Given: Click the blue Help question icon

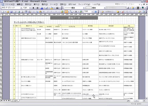Looking at the screenshot, I should pos(96,12).
